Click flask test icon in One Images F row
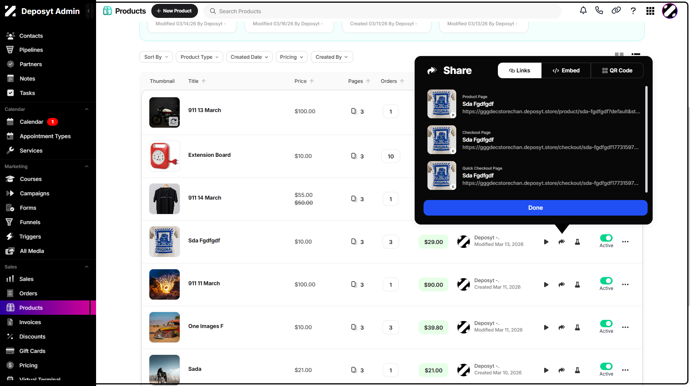This screenshot has height=386, width=690. point(577,327)
